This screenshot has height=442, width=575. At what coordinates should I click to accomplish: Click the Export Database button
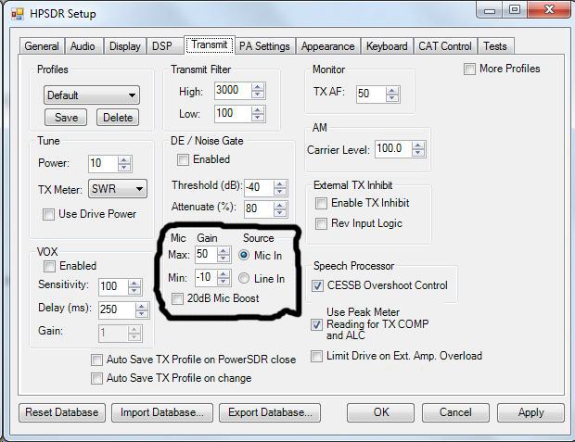coord(270,412)
